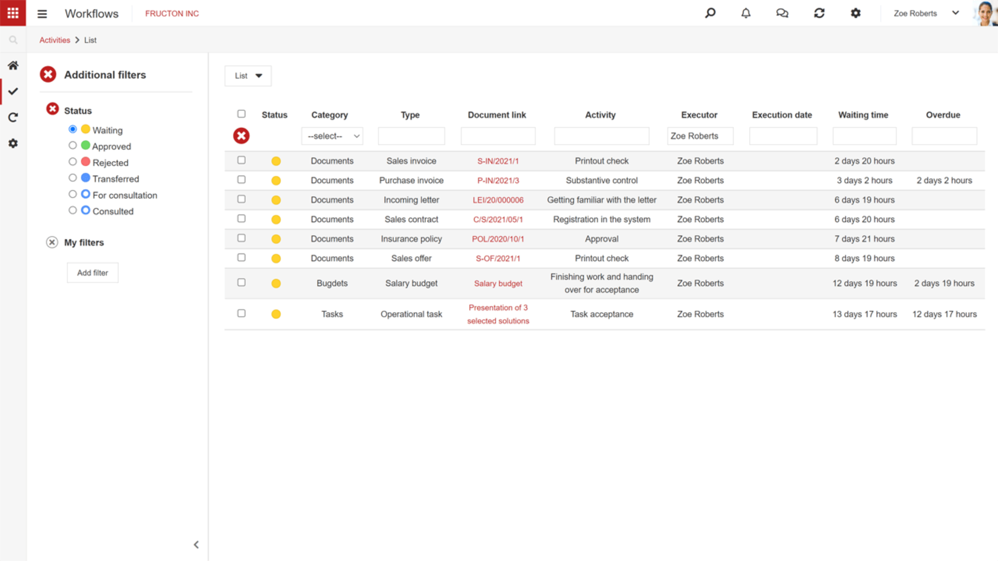Open the header settings gear
Image resolution: width=998 pixels, height=561 pixels.
[x=856, y=14]
